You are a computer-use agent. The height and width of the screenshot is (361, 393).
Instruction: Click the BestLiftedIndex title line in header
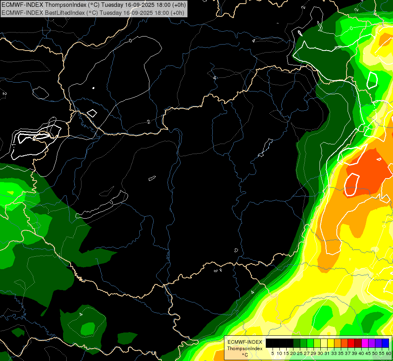93,13
